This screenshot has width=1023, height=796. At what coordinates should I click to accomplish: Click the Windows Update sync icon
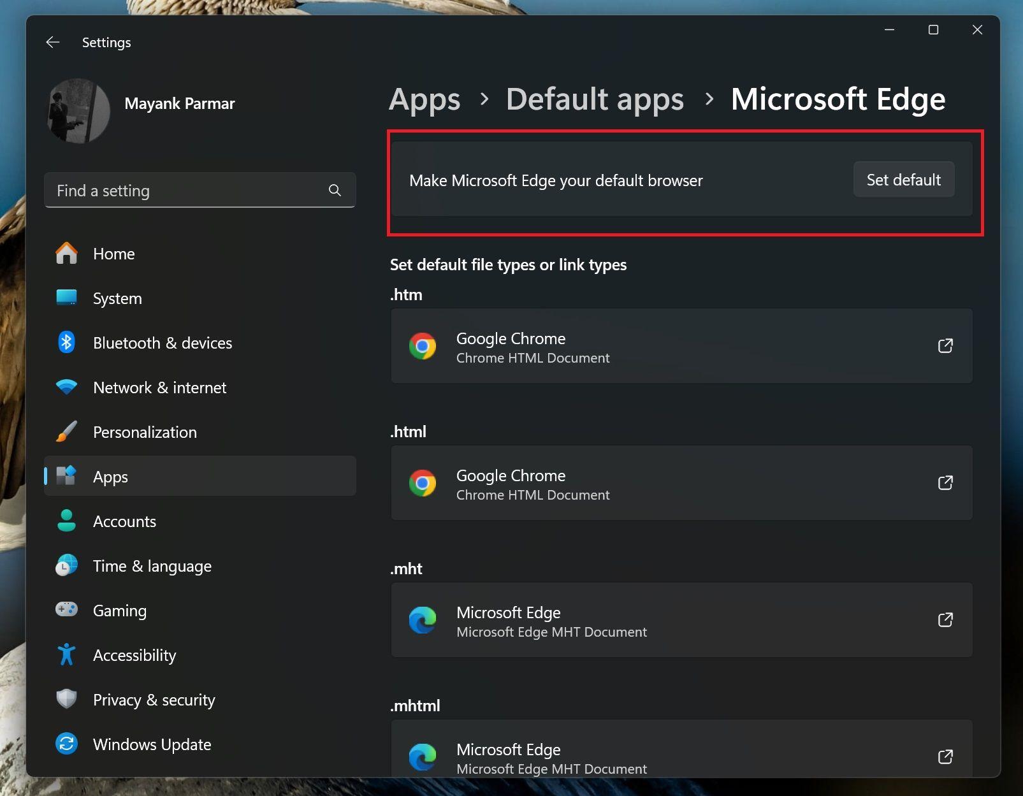(66, 744)
